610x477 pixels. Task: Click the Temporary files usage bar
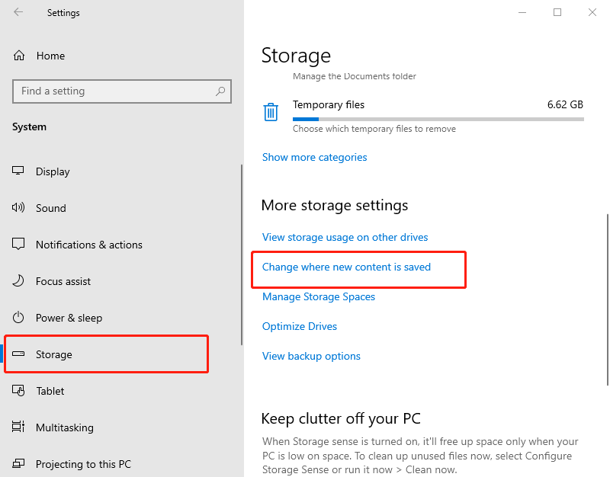coord(438,119)
